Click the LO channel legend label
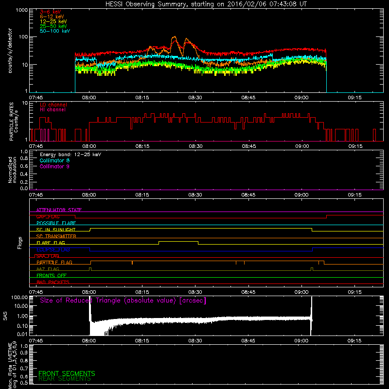 53,105
